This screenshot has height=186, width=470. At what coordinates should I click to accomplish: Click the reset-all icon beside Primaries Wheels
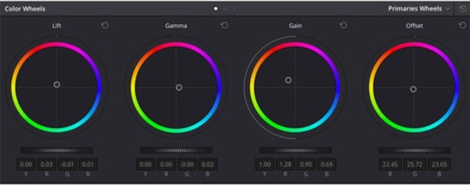coord(463,9)
